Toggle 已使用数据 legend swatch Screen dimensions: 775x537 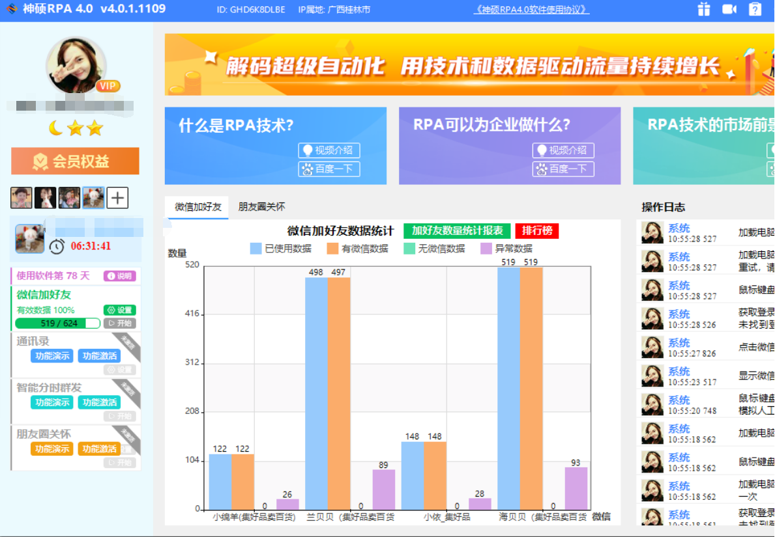point(256,248)
